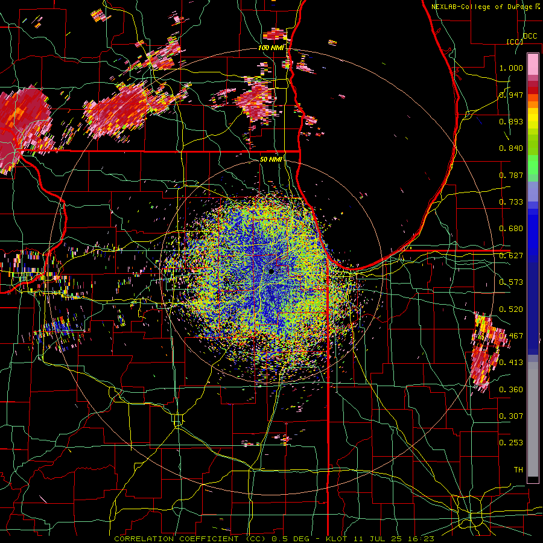
Task: Click the 0.893 scale value
Action: point(511,121)
